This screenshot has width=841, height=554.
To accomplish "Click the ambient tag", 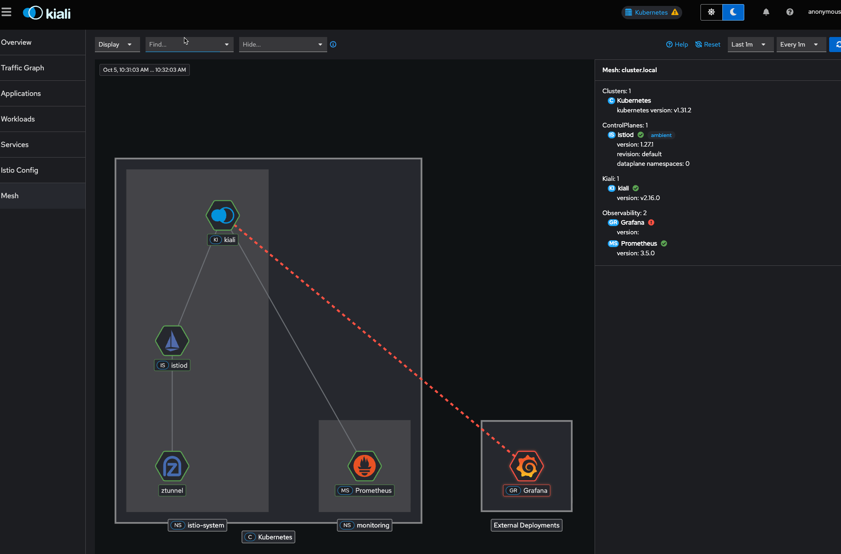I will [661, 135].
